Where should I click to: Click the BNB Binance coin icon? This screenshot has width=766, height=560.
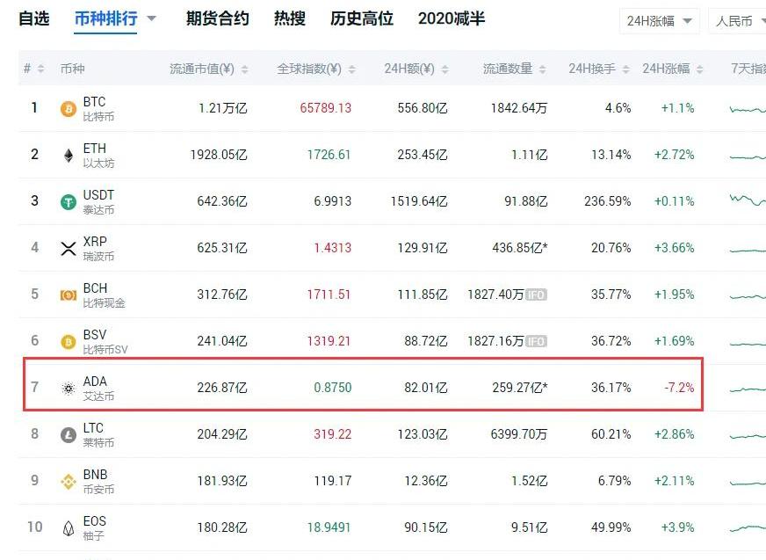pos(69,482)
